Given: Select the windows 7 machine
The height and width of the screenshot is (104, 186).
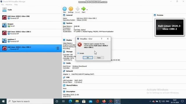Looking at the screenshot, I should click(31, 40).
